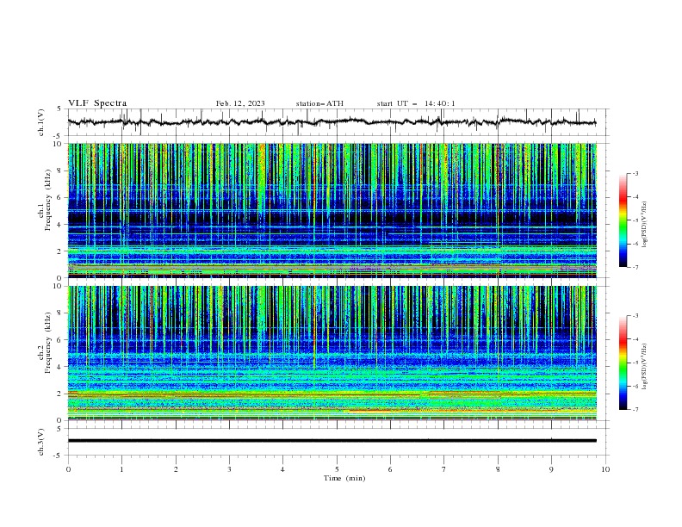682x527 pixels.
Task: Click the "ch.2 Frequency (kHz)" axis label
Action: tap(45, 343)
